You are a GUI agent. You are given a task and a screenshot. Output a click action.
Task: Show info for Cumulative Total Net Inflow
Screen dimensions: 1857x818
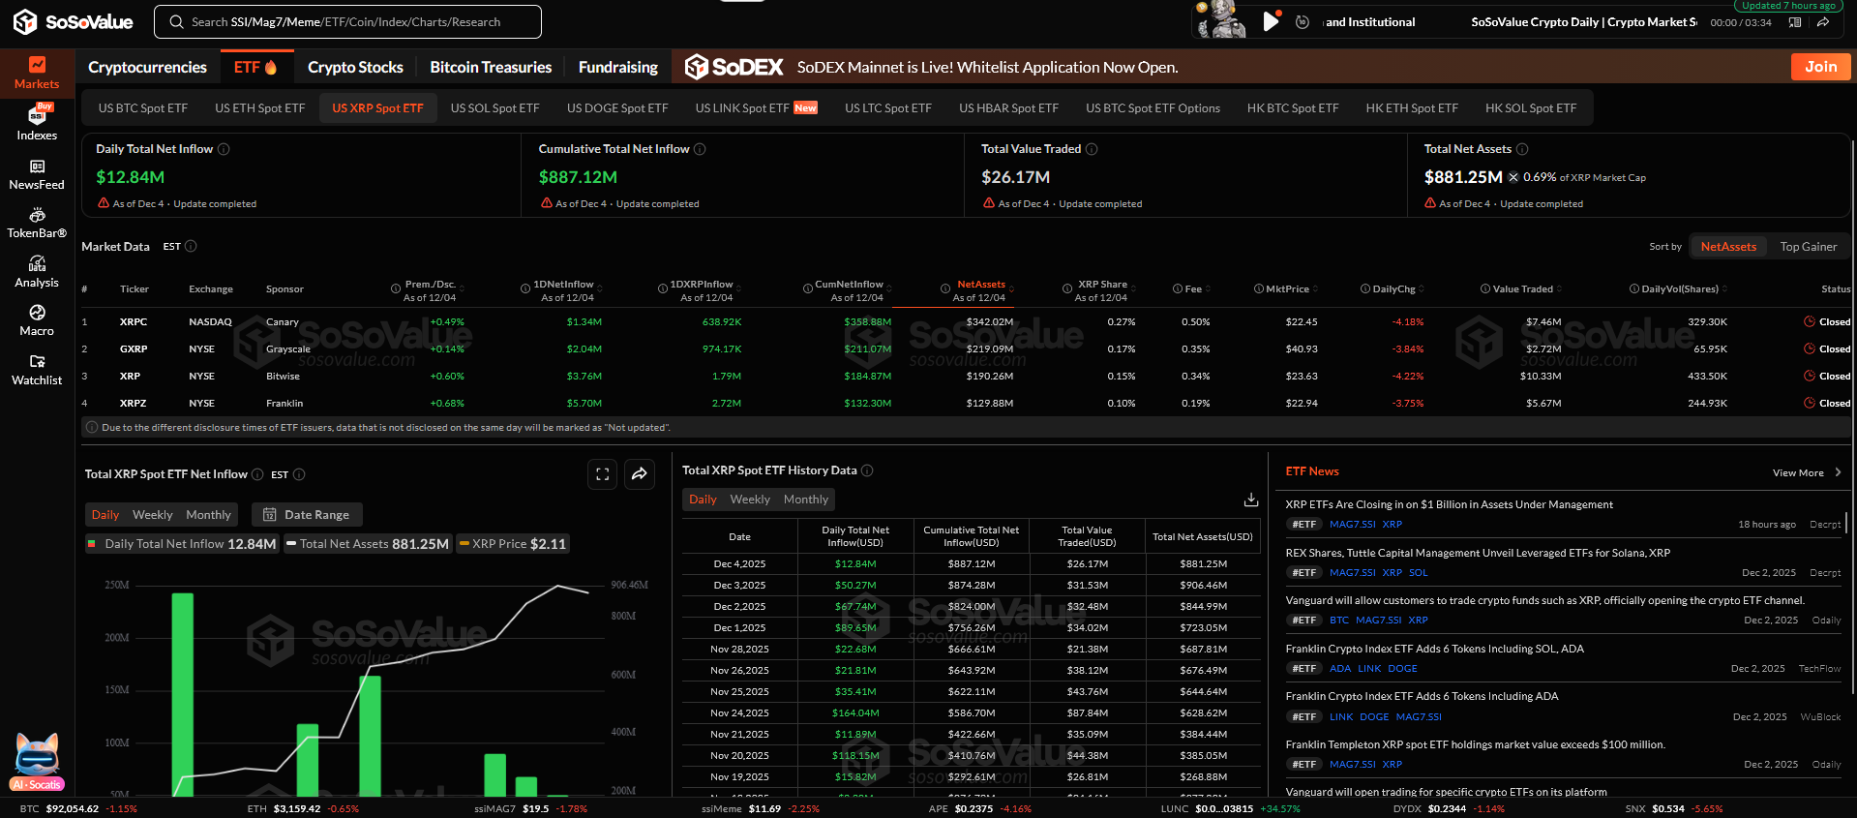pyautogui.click(x=700, y=149)
